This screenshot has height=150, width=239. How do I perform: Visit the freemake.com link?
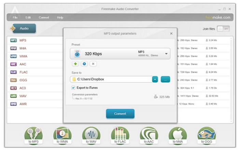[x=218, y=17]
